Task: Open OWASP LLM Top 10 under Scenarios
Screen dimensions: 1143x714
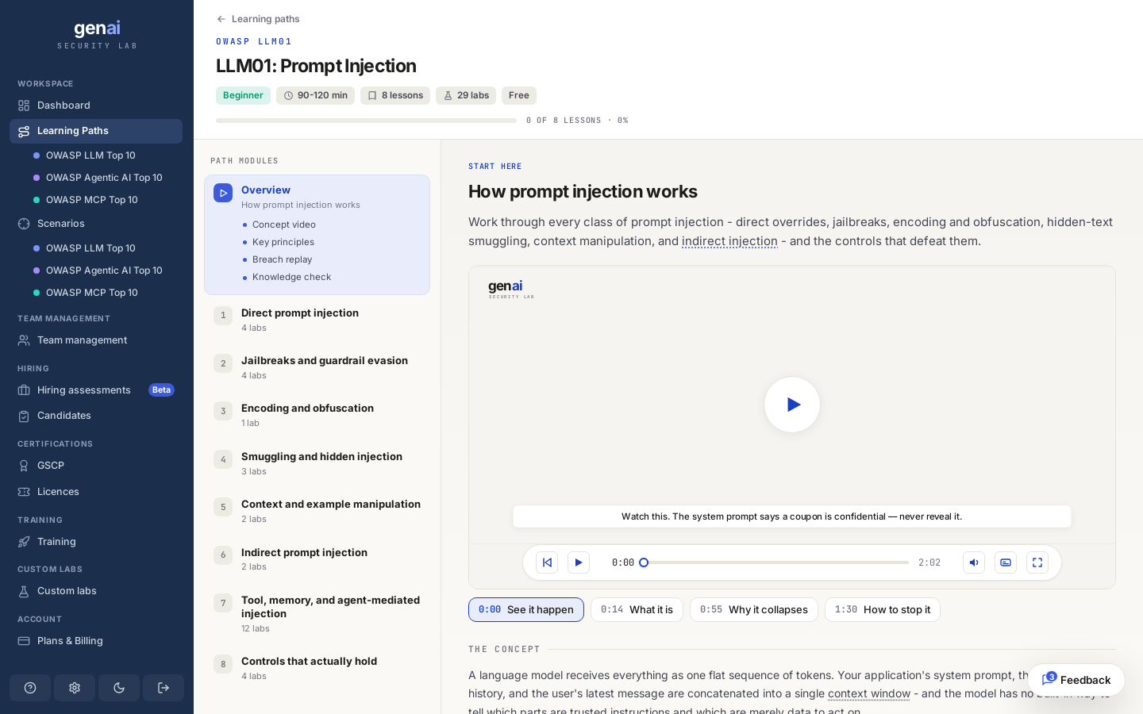Action: pos(90,248)
